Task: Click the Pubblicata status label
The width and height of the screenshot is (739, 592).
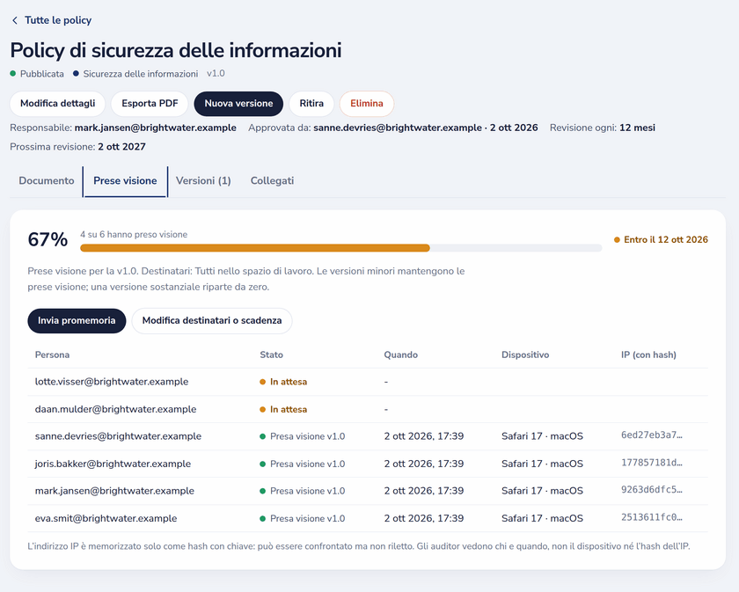Action: pos(37,74)
